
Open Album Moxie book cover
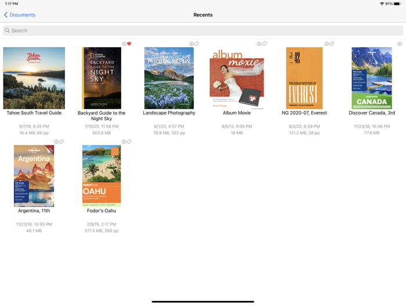237,80
